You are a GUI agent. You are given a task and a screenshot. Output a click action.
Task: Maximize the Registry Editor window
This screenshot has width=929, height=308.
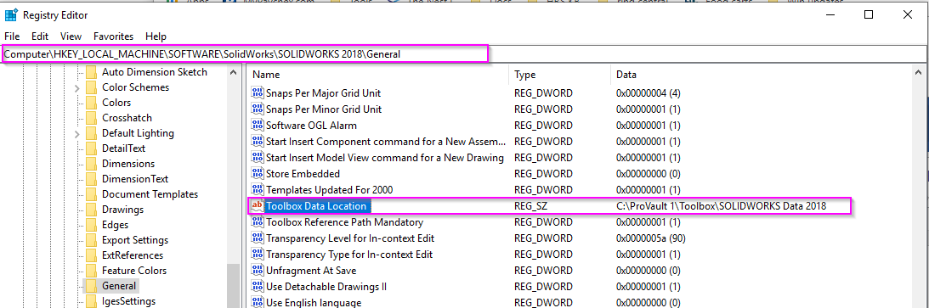pyautogui.click(x=869, y=14)
